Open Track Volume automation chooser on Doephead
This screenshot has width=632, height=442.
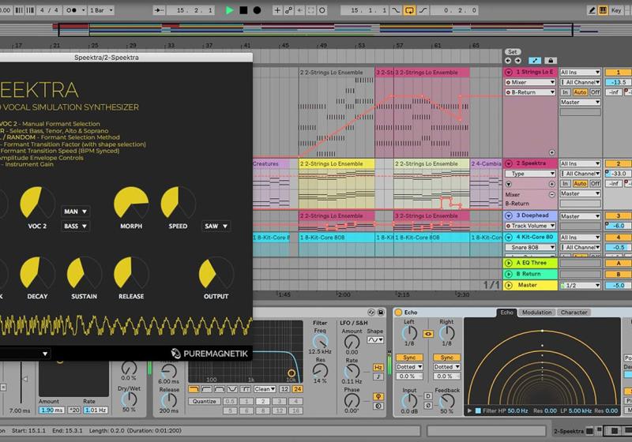tap(529, 226)
